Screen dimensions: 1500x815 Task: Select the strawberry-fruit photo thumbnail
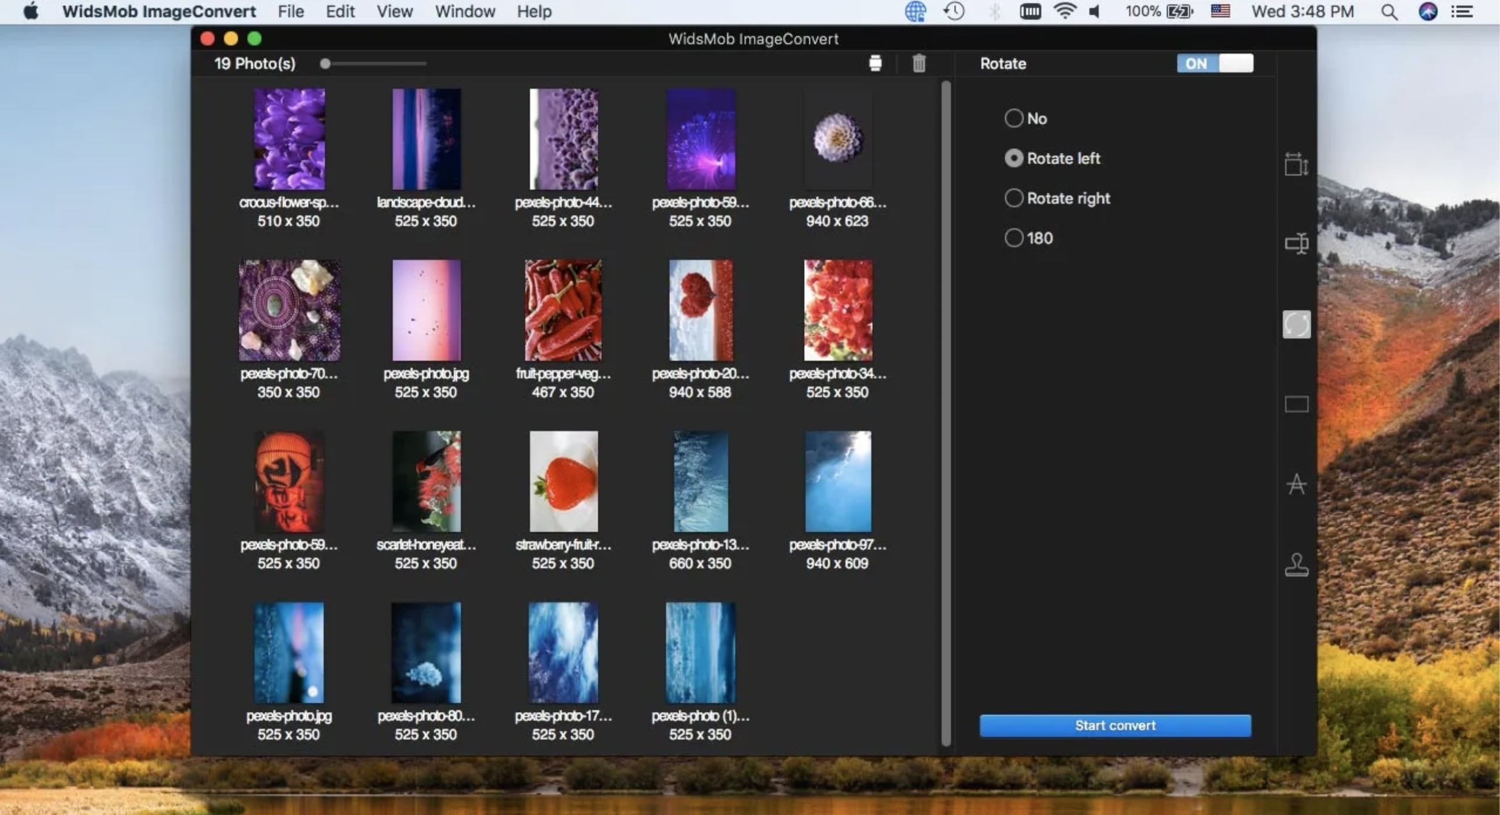tap(563, 482)
